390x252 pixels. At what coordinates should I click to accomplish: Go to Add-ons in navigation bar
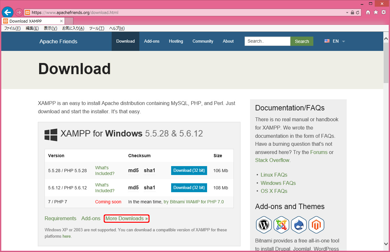(152, 41)
